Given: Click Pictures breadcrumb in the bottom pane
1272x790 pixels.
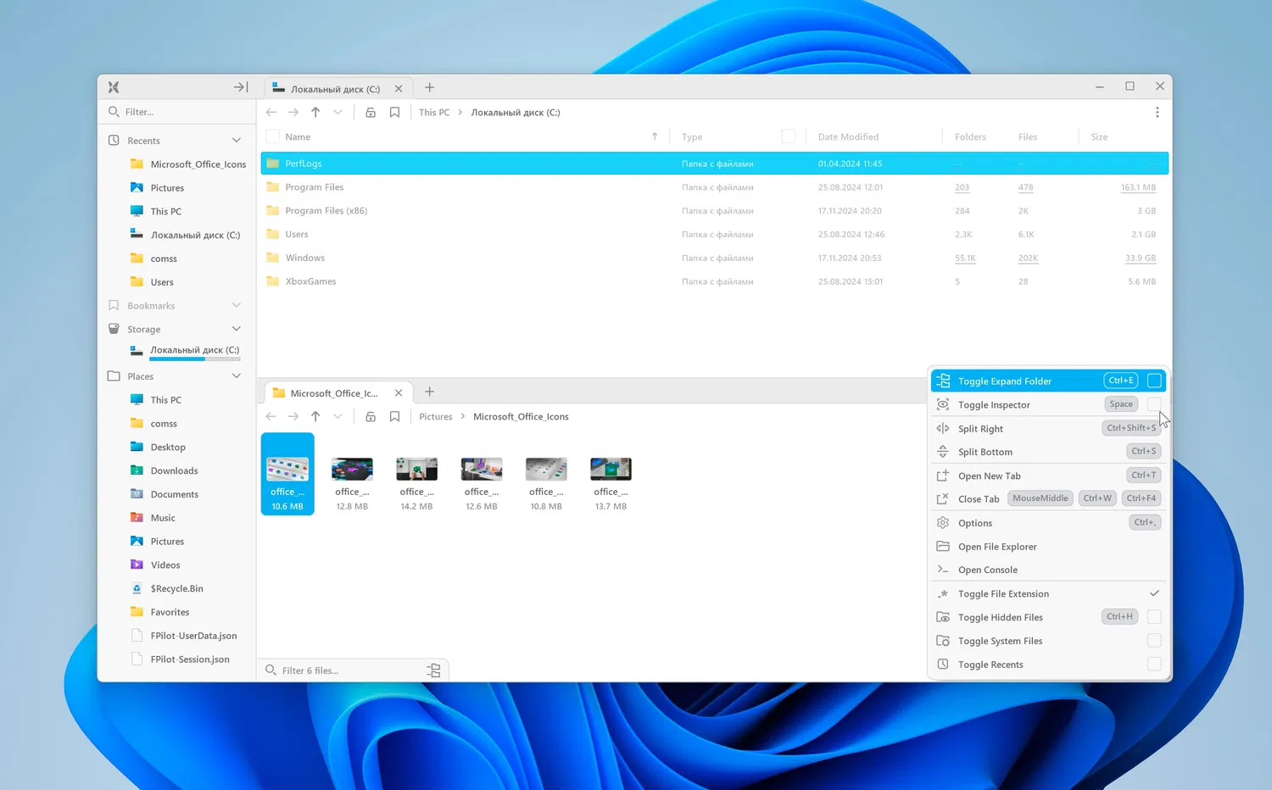Looking at the screenshot, I should tap(436, 416).
